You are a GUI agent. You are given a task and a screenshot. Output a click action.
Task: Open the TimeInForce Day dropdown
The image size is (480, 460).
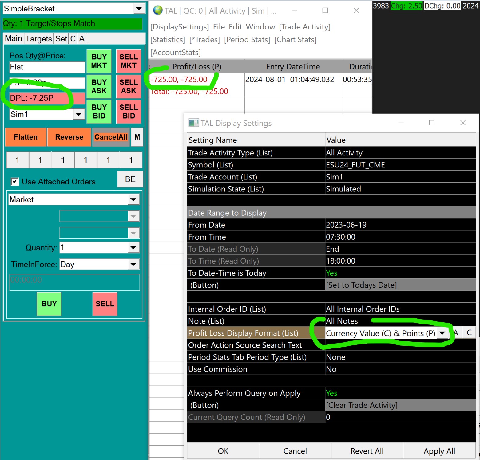click(133, 264)
